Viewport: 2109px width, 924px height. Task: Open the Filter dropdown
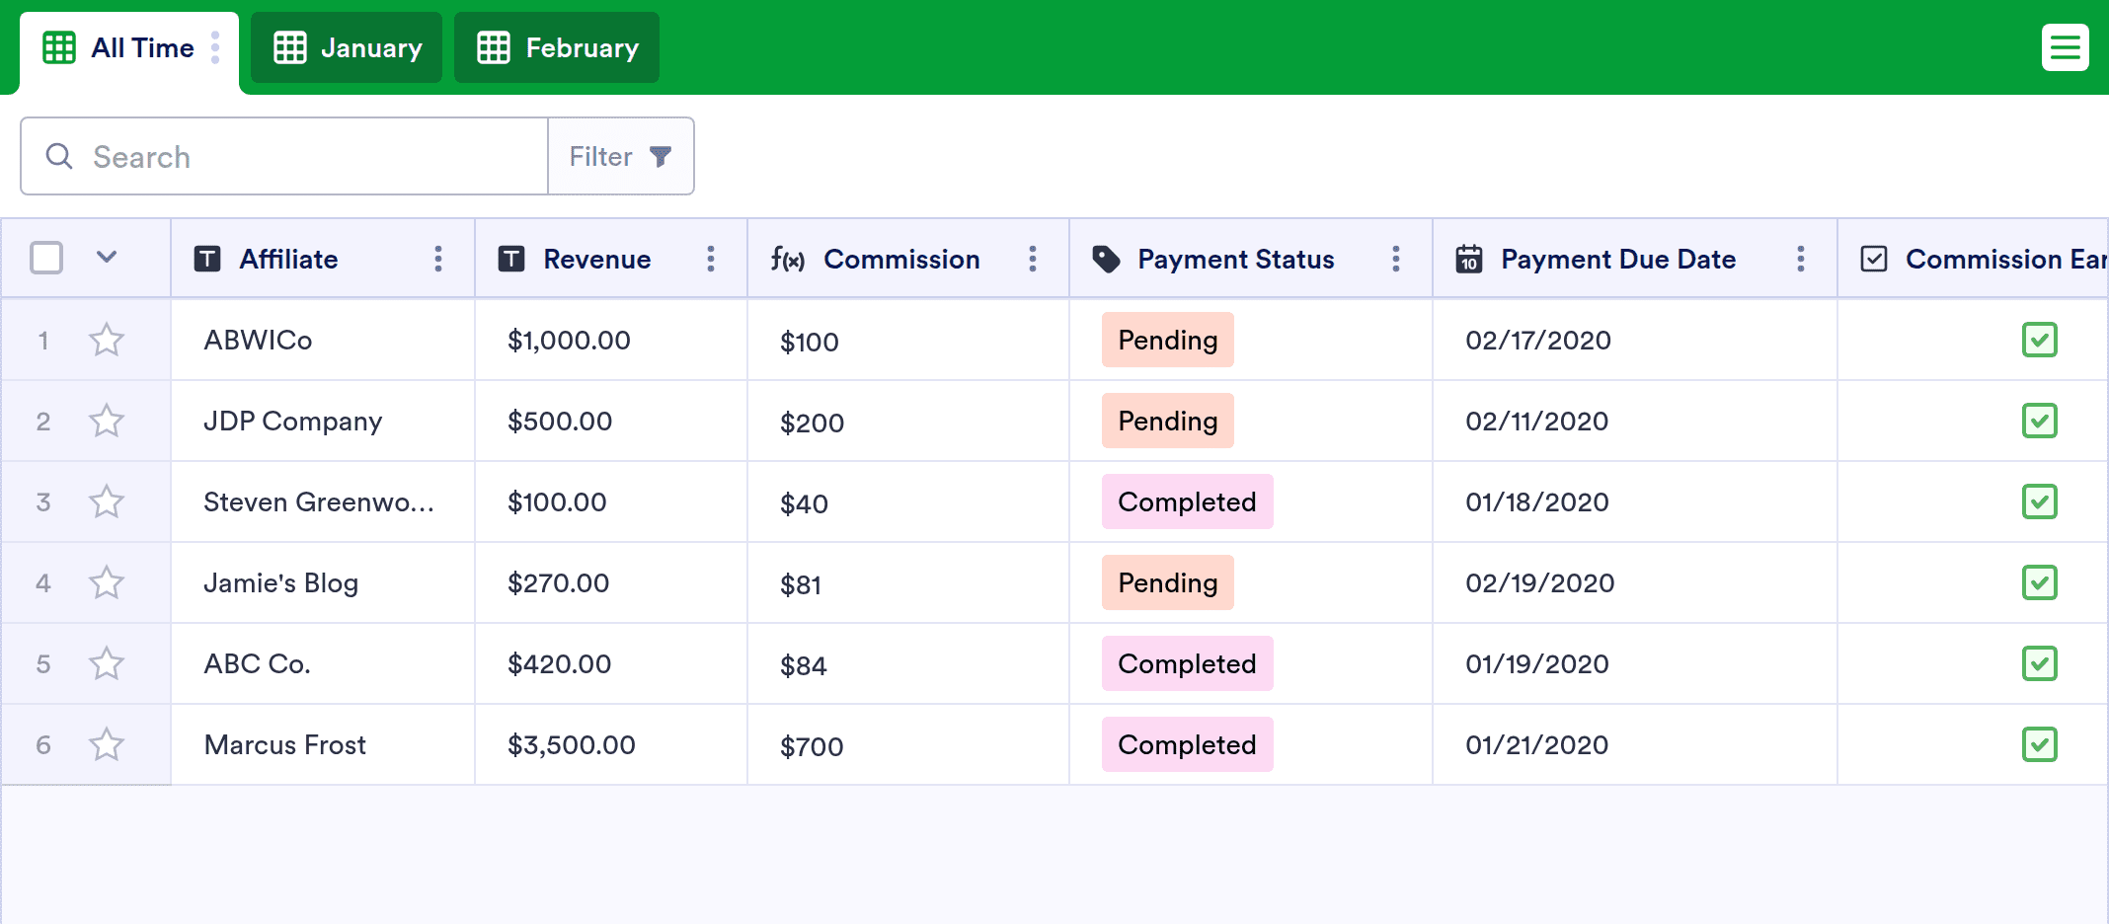click(621, 156)
